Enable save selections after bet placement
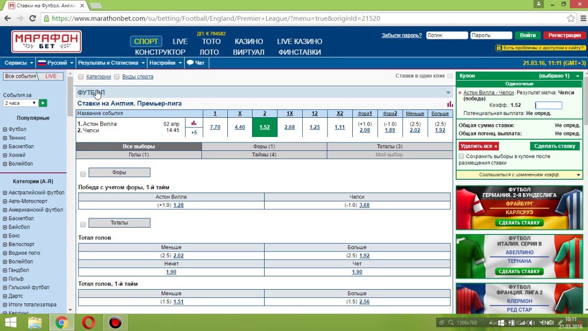 click(x=461, y=156)
